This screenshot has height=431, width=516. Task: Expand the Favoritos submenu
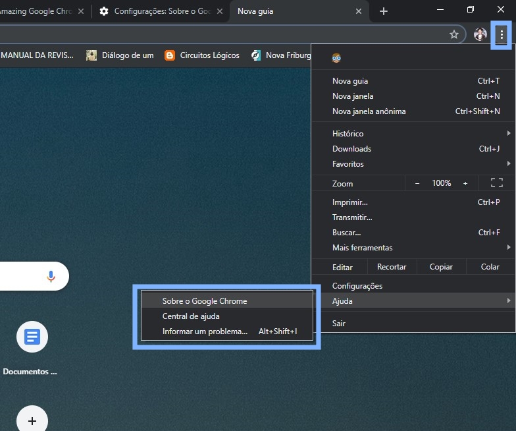pyautogui.click(x=413, y=163)
